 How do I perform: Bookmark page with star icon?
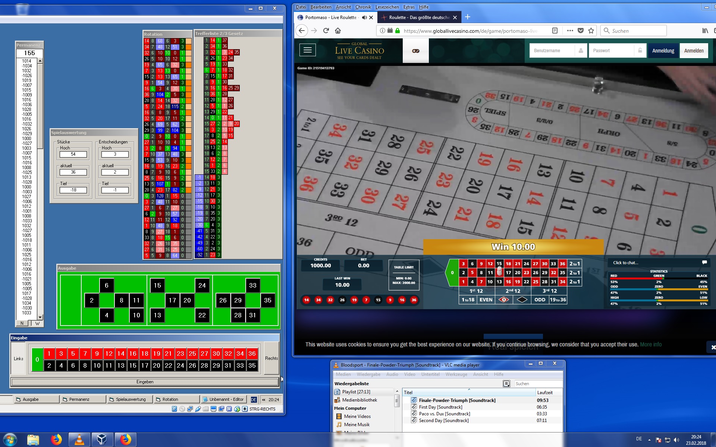(x=591, y=31)
